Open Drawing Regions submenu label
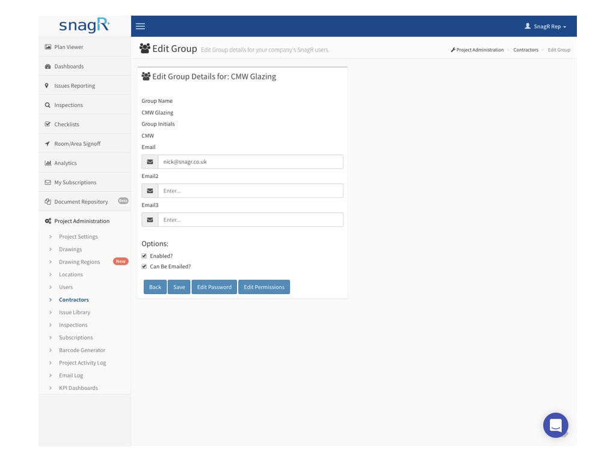Screen dimensions: 616x462 79,262
